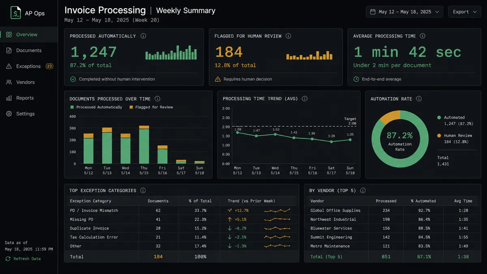This screenshot has height=274, width=487.
Task: Click the +12.7% trend value
Action: pos(241,210)
